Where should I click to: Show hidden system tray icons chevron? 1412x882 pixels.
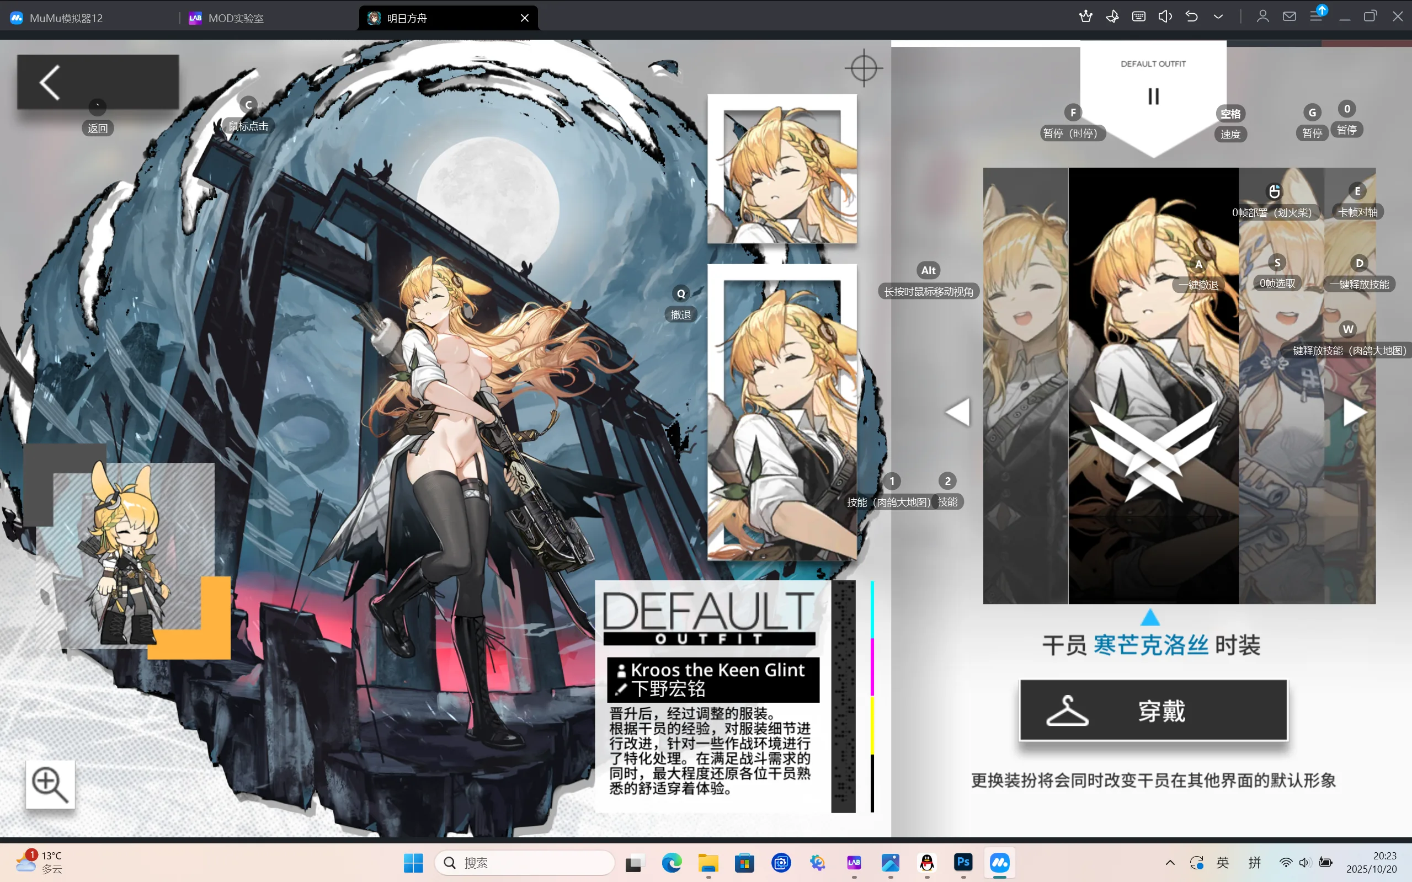click(1170, 863)
